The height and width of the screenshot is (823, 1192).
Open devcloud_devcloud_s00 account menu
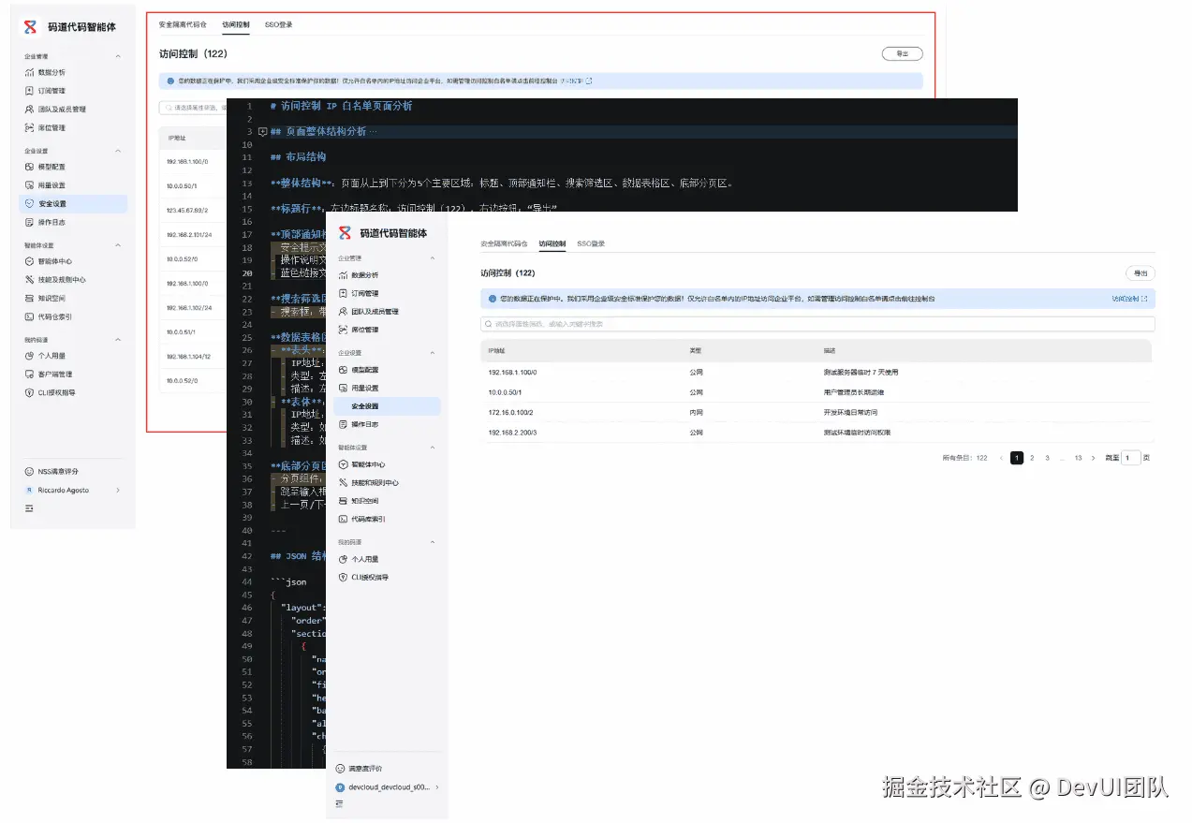click(388, 787)
